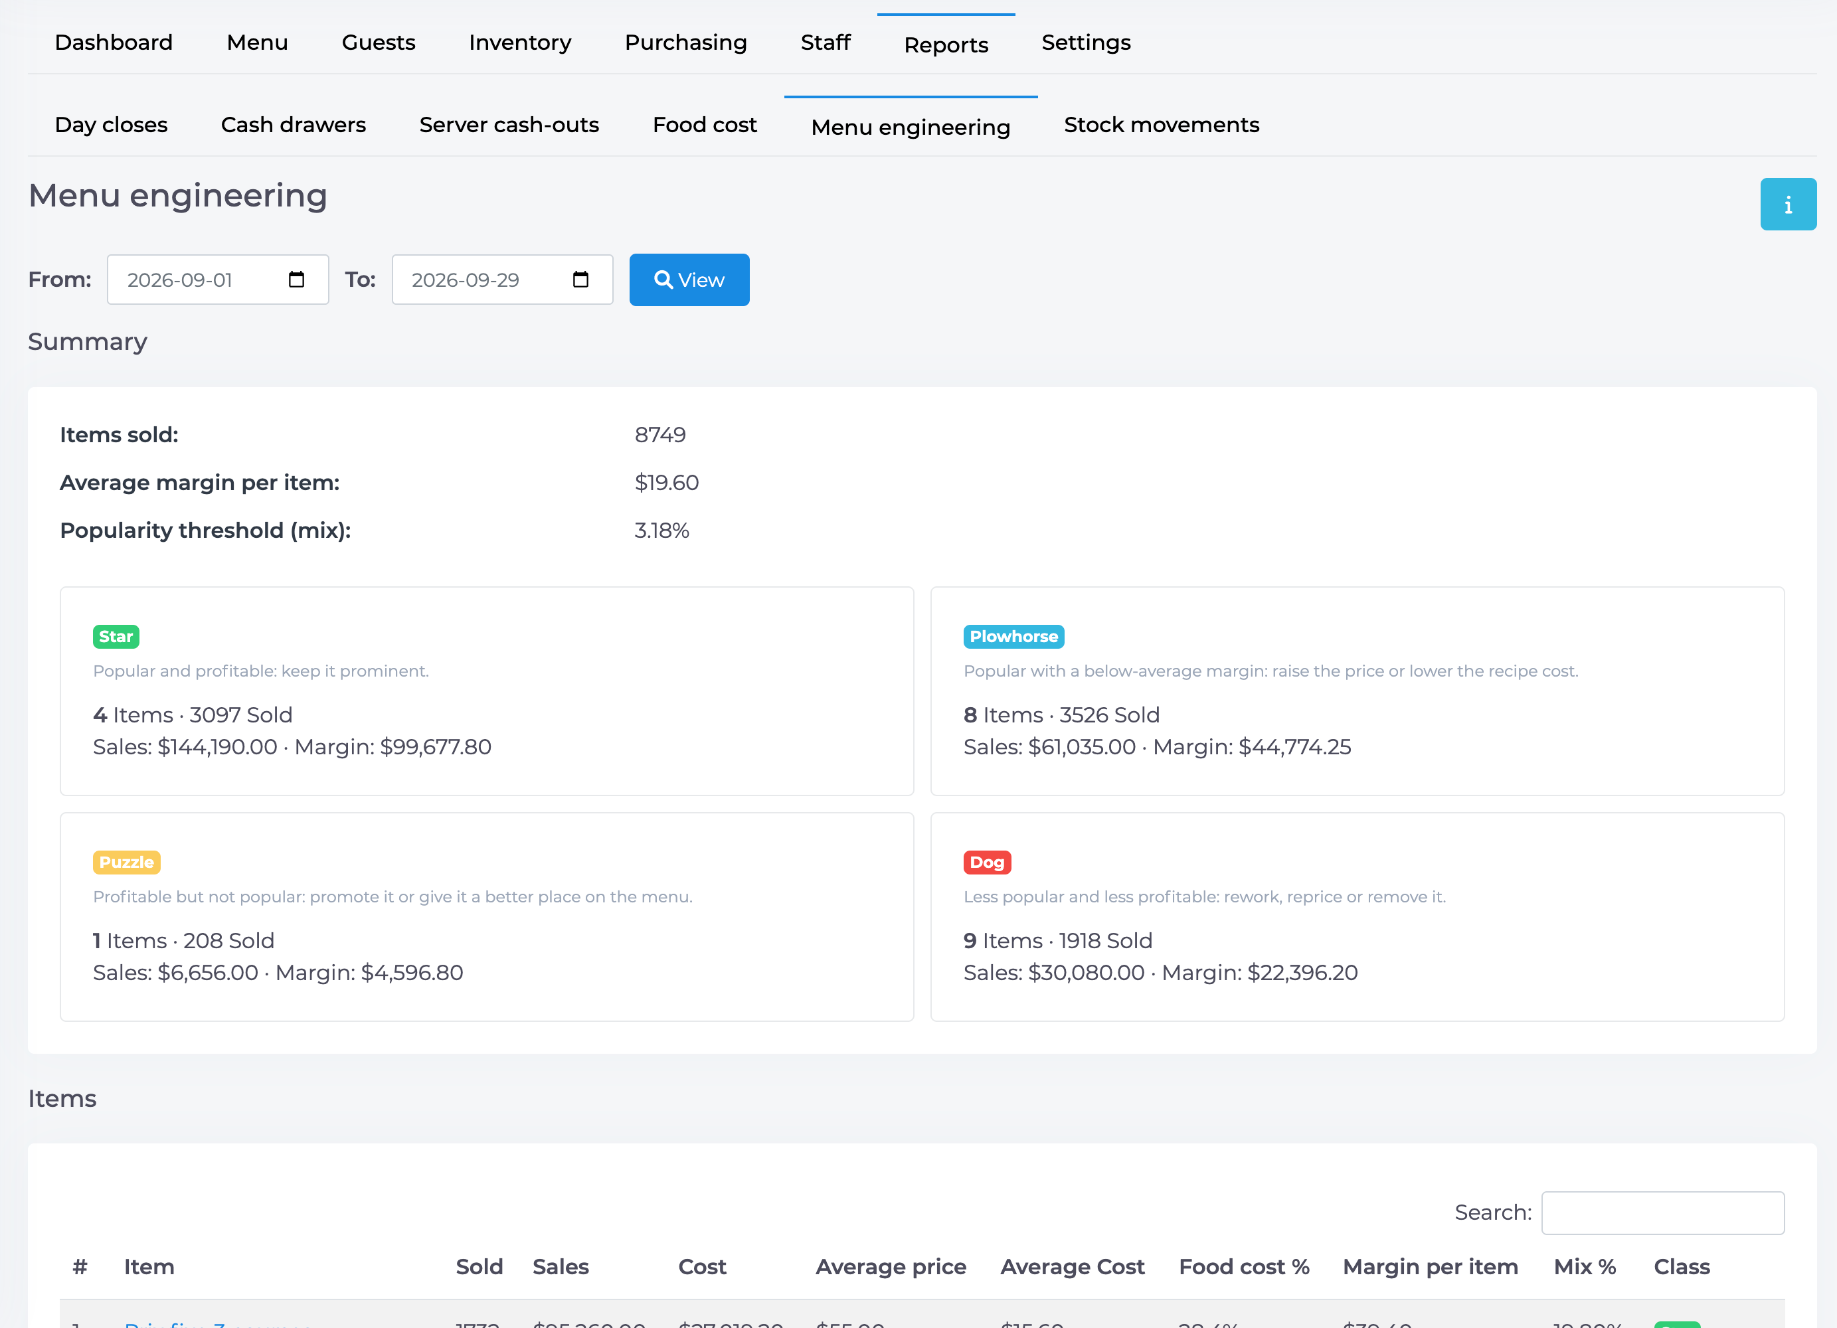Screen dimensions: 1837x1328
Task: Open the Staff tab
Action: click(x=826, y=42)
